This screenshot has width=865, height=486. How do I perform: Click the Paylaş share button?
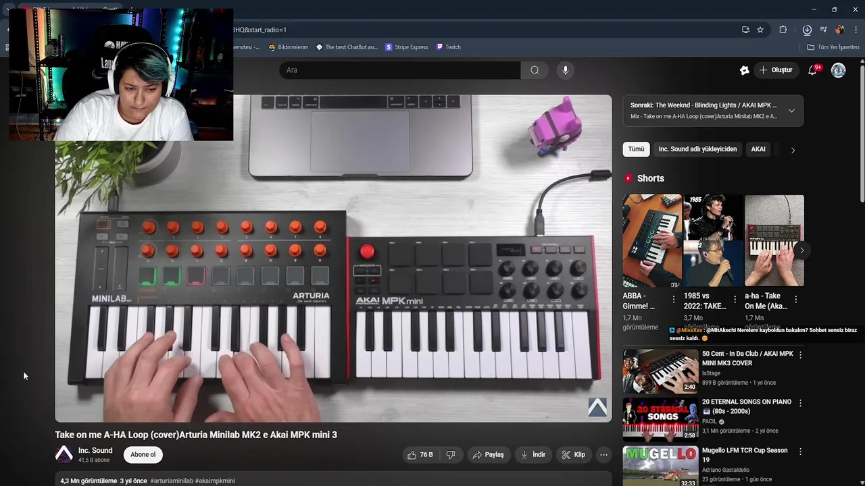(x=488, y=455)
